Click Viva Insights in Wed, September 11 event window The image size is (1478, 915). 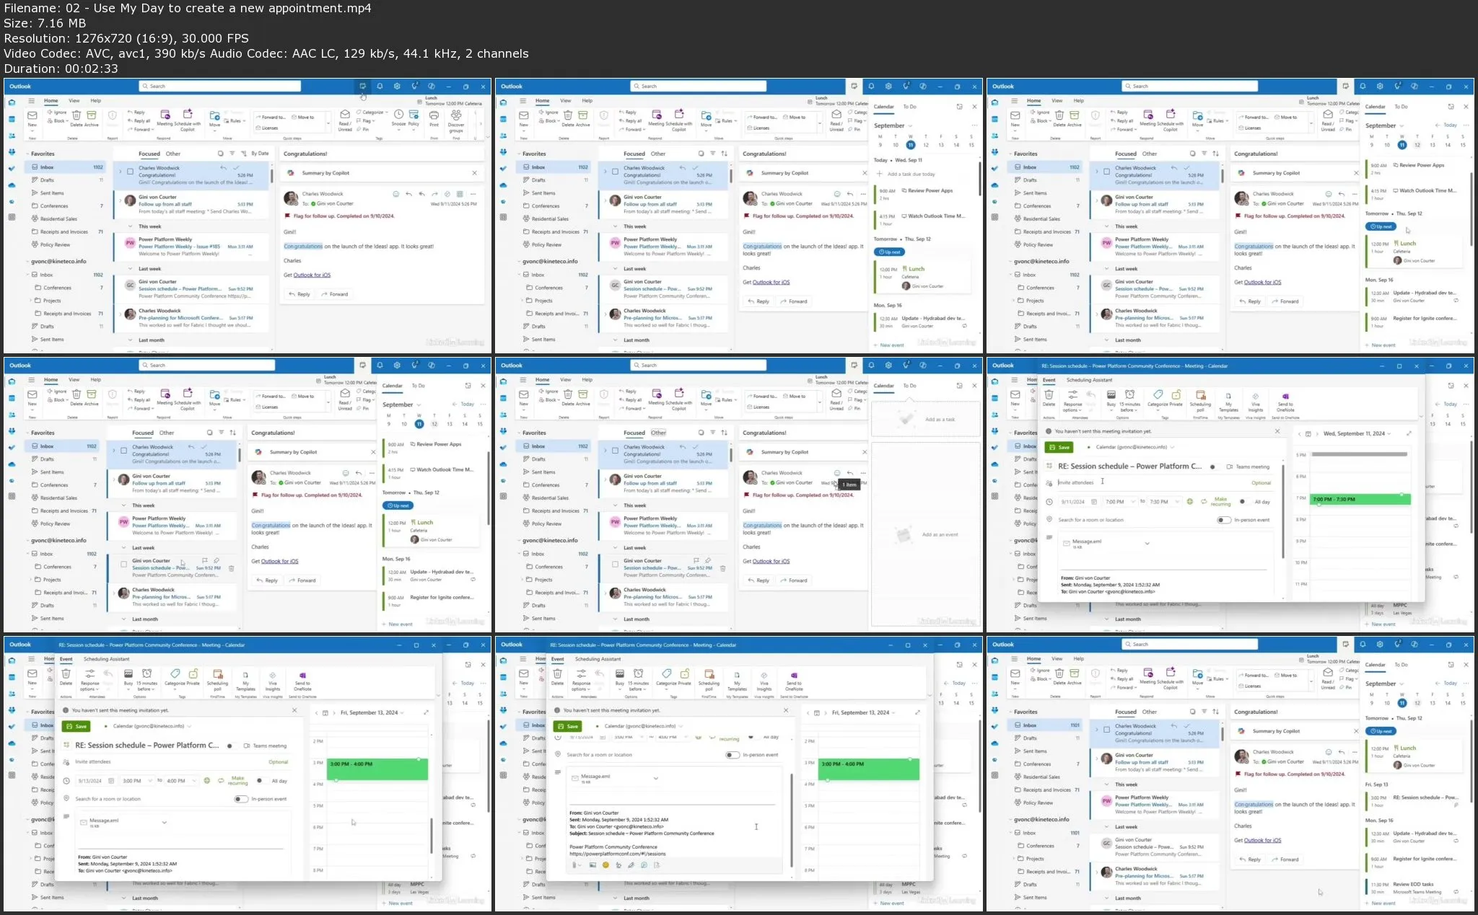(x=1256, y=400)
